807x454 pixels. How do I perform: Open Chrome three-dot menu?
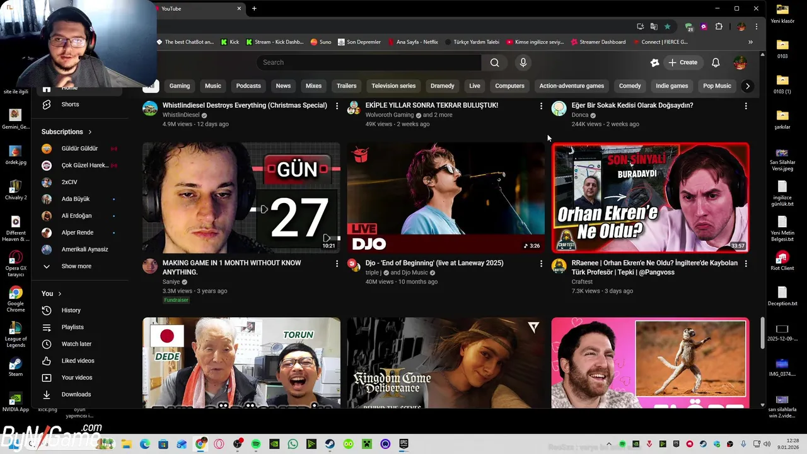pos(757,26)
